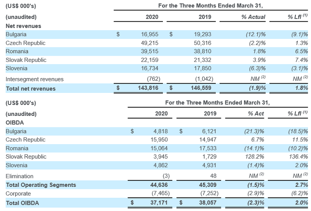Click the '% Act' column header in OIBDA table
Viewport: 311px width, 211px height.
(x=256, y=114)
